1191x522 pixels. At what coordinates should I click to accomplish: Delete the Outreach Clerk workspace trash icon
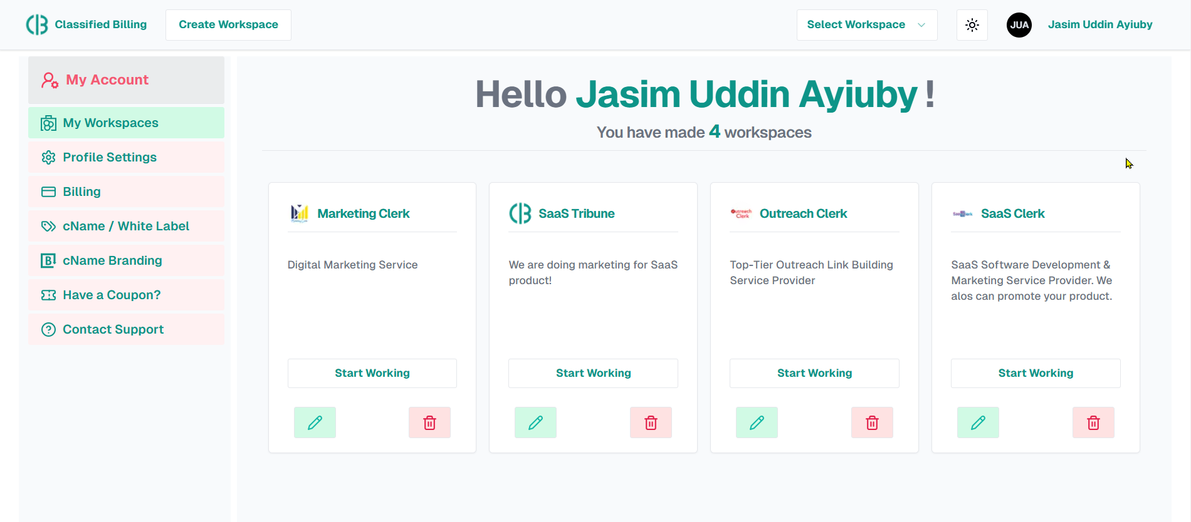(x=872, y=422)
